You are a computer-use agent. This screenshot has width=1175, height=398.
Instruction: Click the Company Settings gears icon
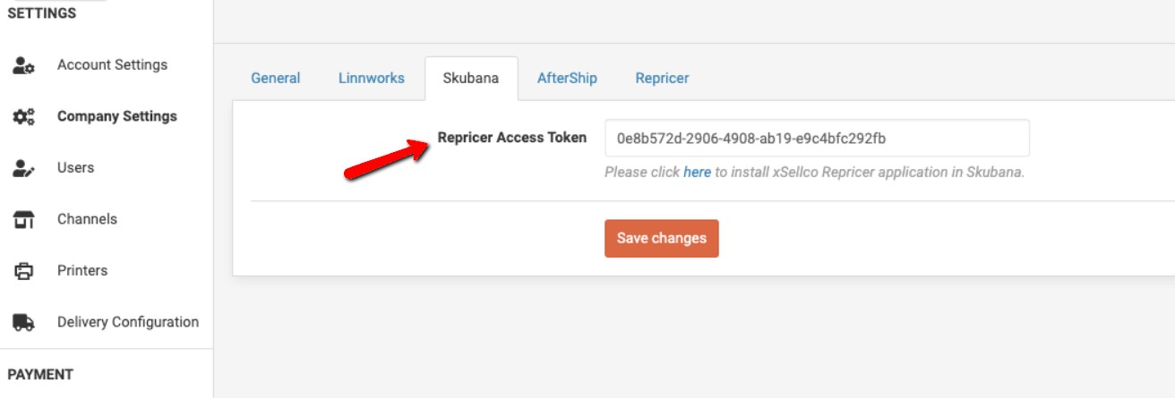[23, 117]
